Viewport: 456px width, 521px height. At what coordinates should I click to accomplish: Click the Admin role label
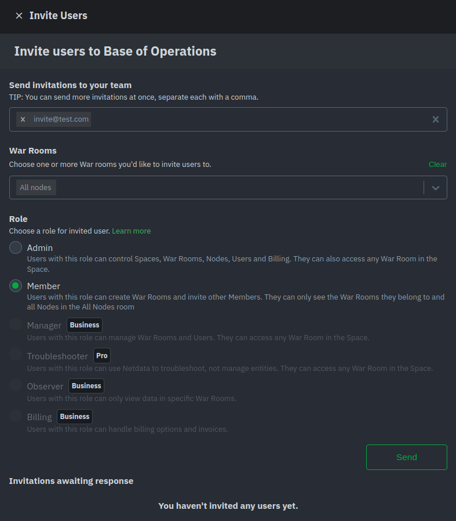click(40, 248)
